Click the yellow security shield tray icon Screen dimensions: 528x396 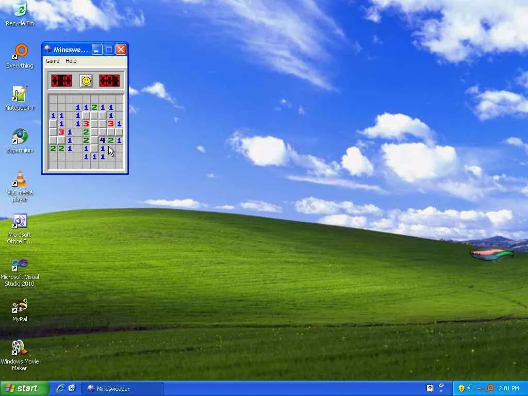coord(461,388)
